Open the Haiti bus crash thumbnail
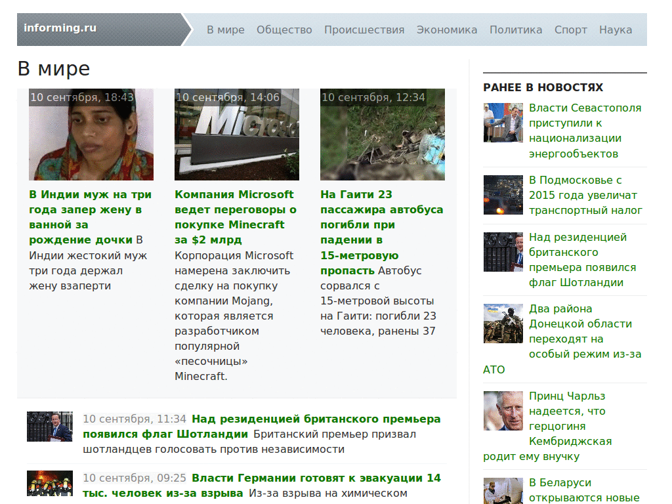Image resolution: width=672 pixels, height=504 pixels. [383, 135]
